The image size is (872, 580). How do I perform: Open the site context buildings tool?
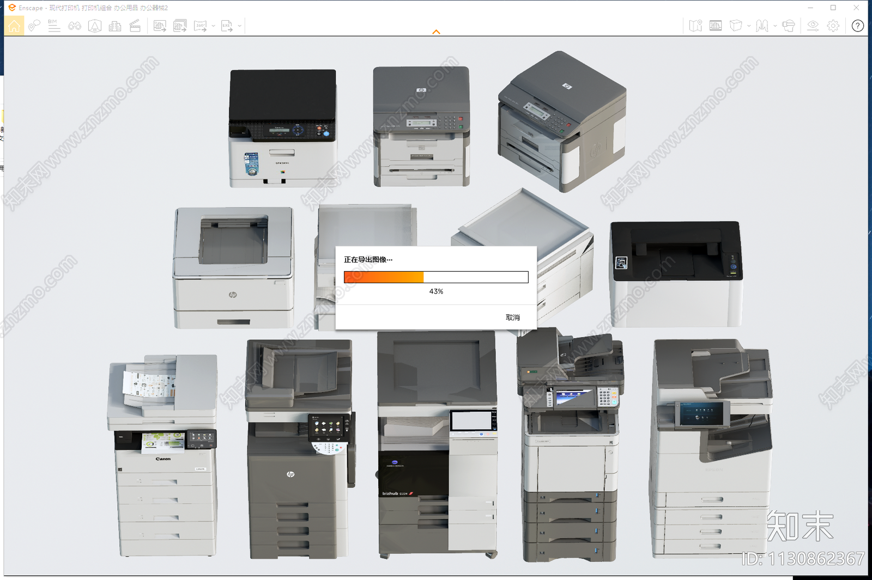[115, 26]
